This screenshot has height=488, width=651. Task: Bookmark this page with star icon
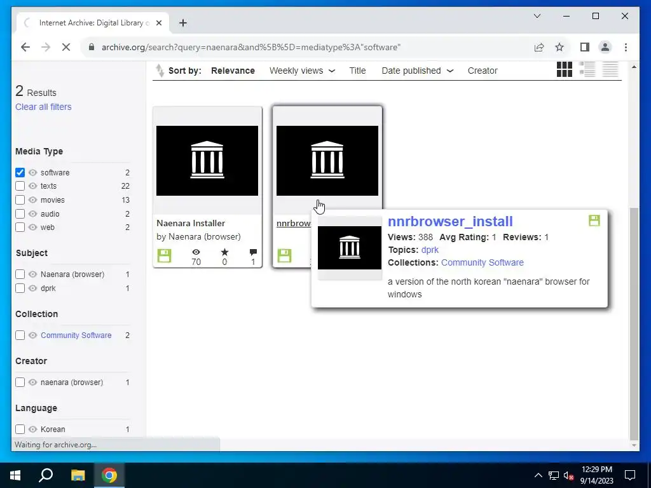point(559,47)
